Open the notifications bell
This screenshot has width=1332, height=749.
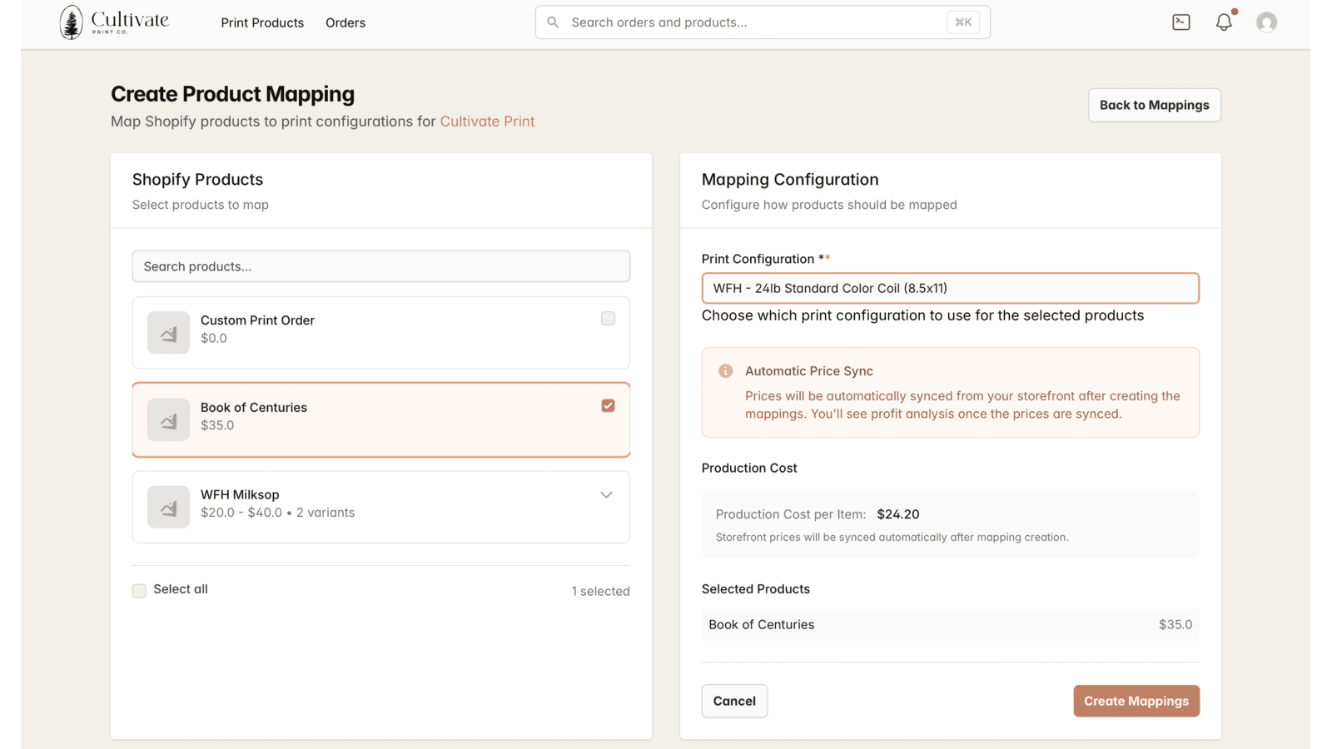point(1224,22)
